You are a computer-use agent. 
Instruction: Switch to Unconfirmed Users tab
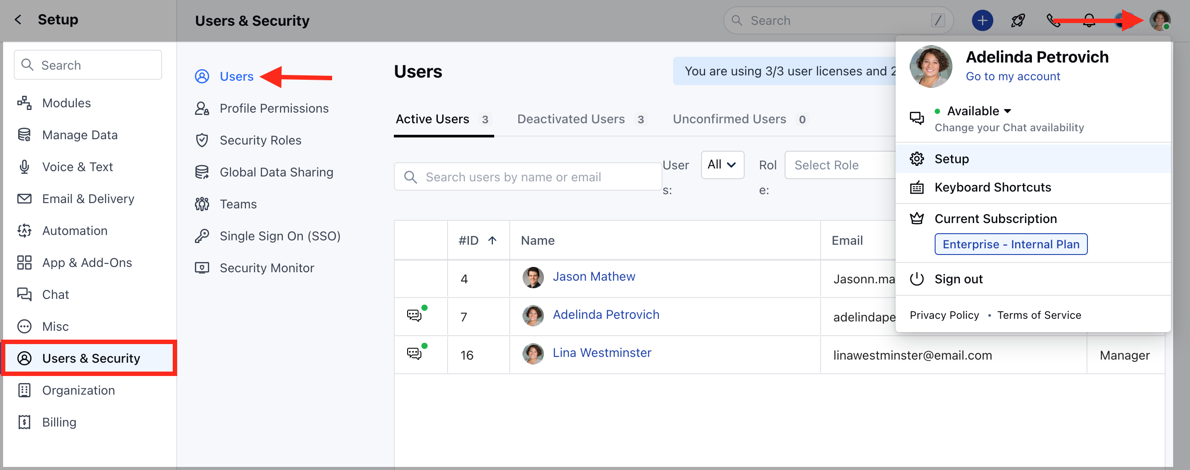pyautogui.click(x=729, y=119)
